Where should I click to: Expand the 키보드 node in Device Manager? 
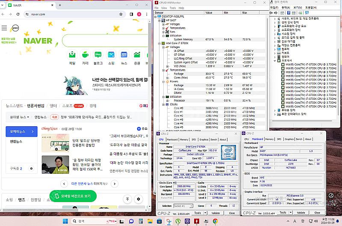click(275, 53)
